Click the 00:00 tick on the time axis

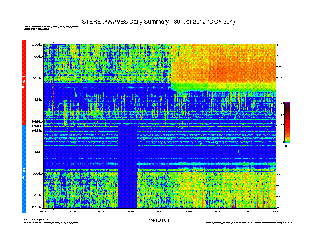(x=44, y=211)
